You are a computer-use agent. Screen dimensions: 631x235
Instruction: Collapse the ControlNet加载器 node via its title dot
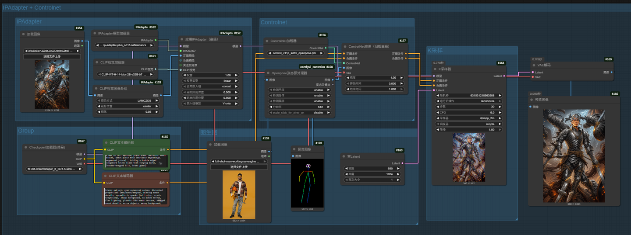267,41
